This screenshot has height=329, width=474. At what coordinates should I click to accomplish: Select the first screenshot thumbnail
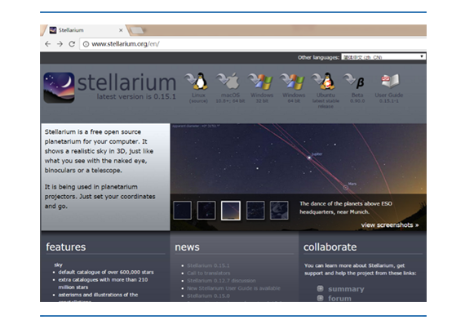point(182,210)
